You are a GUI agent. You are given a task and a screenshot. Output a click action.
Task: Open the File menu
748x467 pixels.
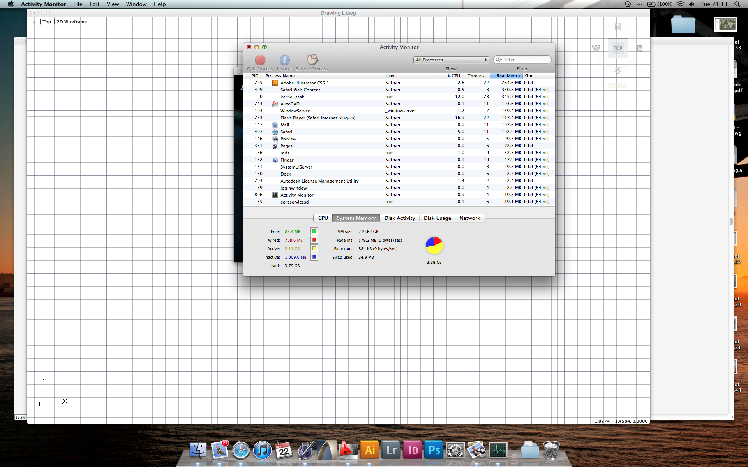tap(78, 4)
